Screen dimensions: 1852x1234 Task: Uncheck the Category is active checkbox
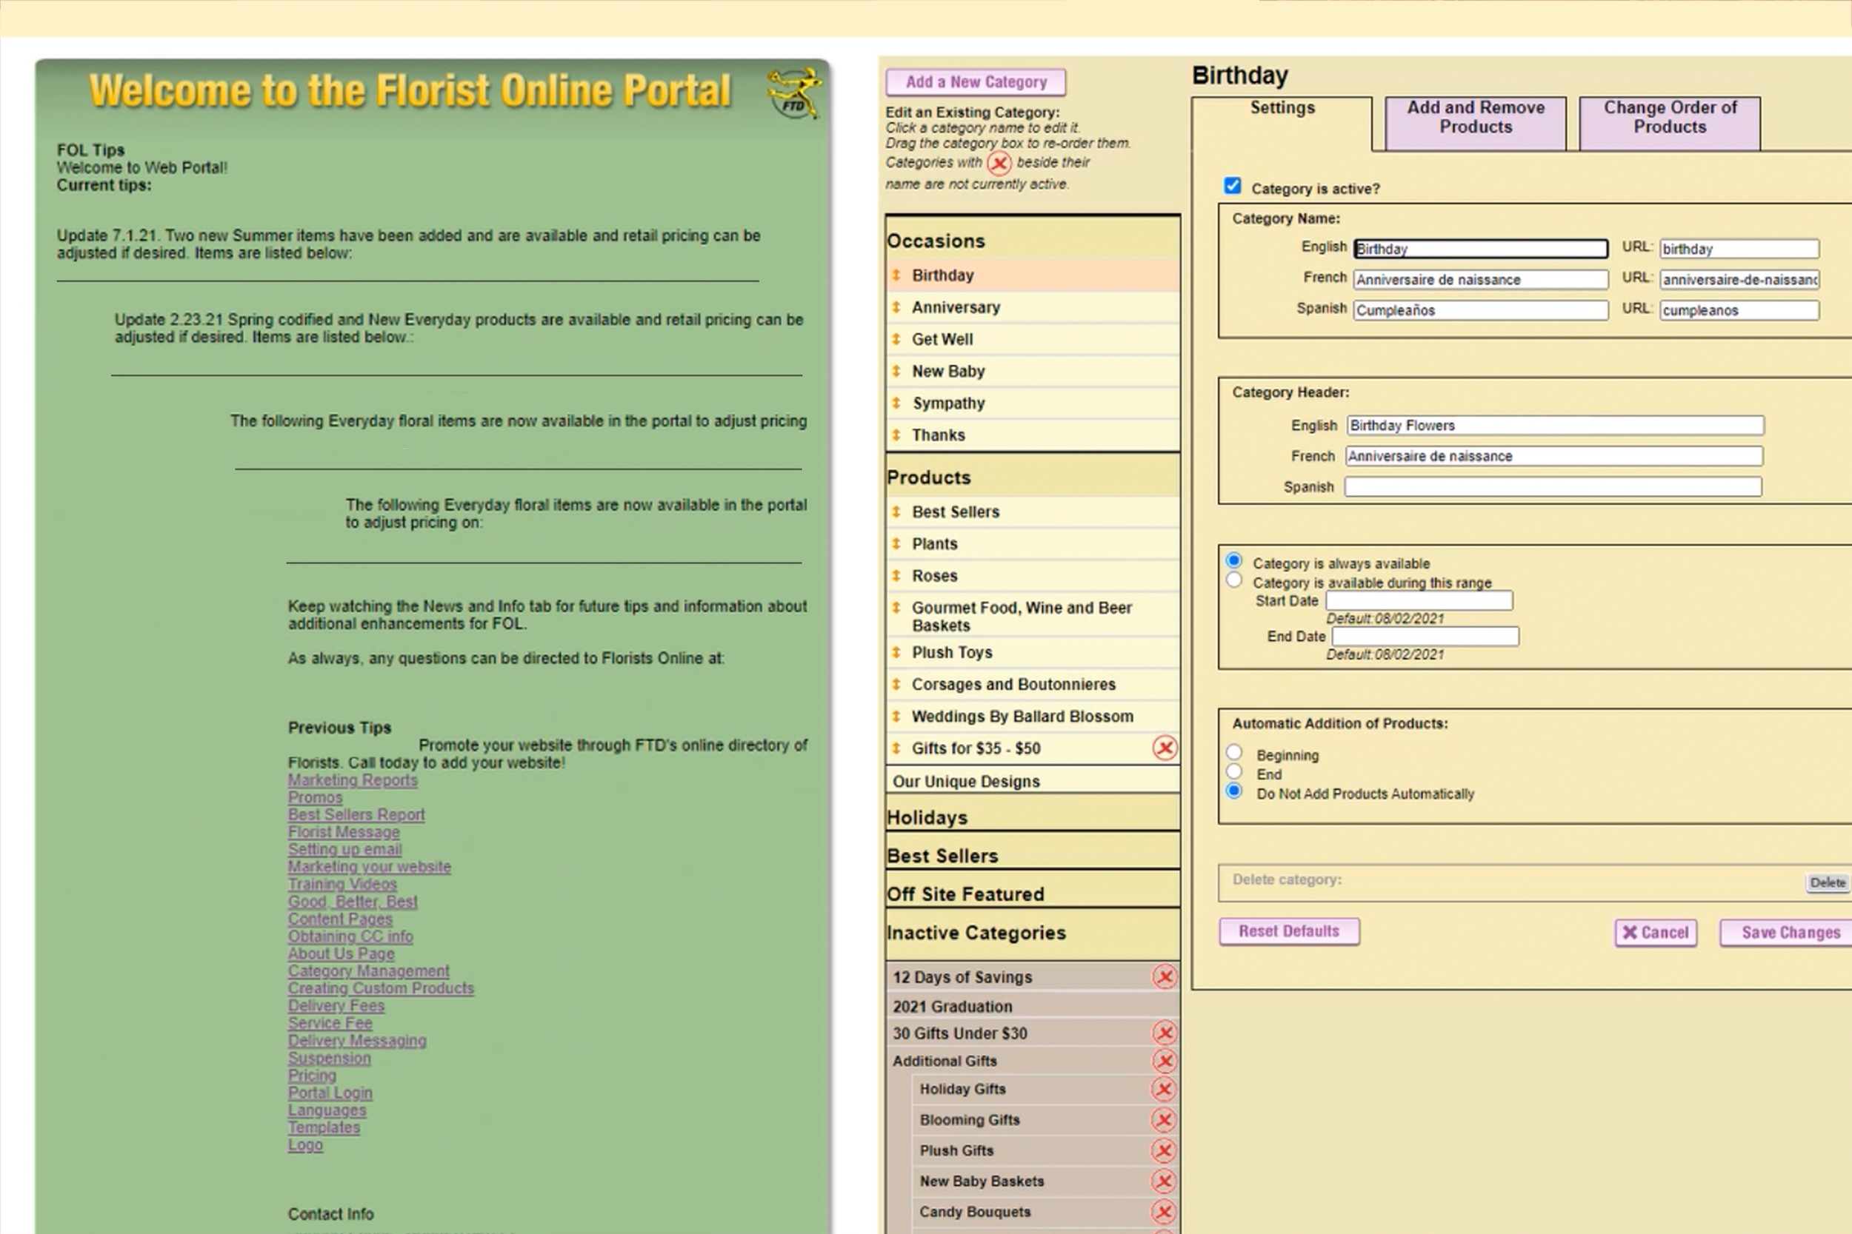[x=1232, y=186]
